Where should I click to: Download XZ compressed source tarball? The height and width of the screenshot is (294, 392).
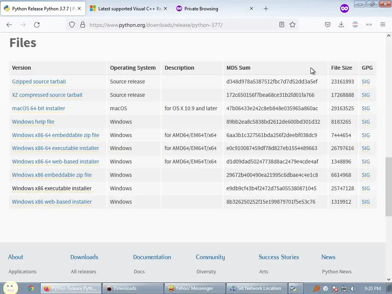click(x=47, y=95)
